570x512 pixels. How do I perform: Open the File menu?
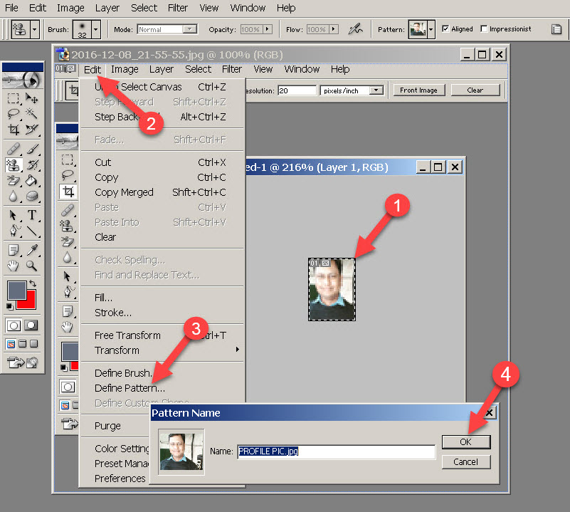point(12,8)
